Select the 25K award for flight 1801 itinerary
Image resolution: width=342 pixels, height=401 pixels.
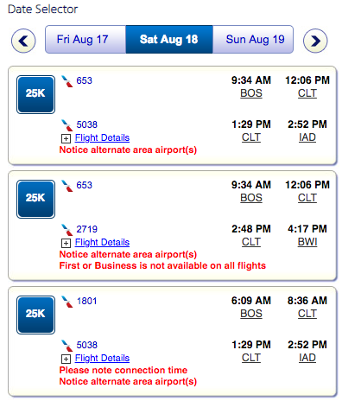point(35,315)
